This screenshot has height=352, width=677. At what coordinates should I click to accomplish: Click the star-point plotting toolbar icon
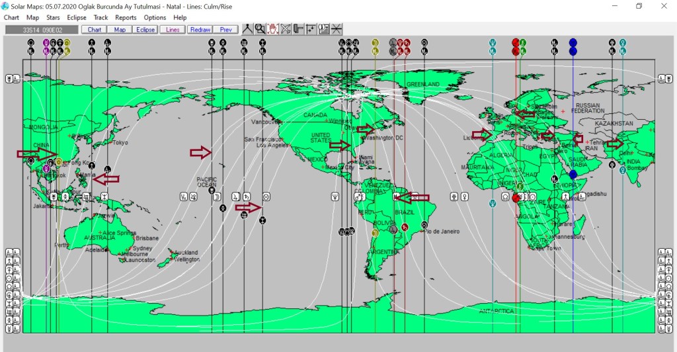311,29
